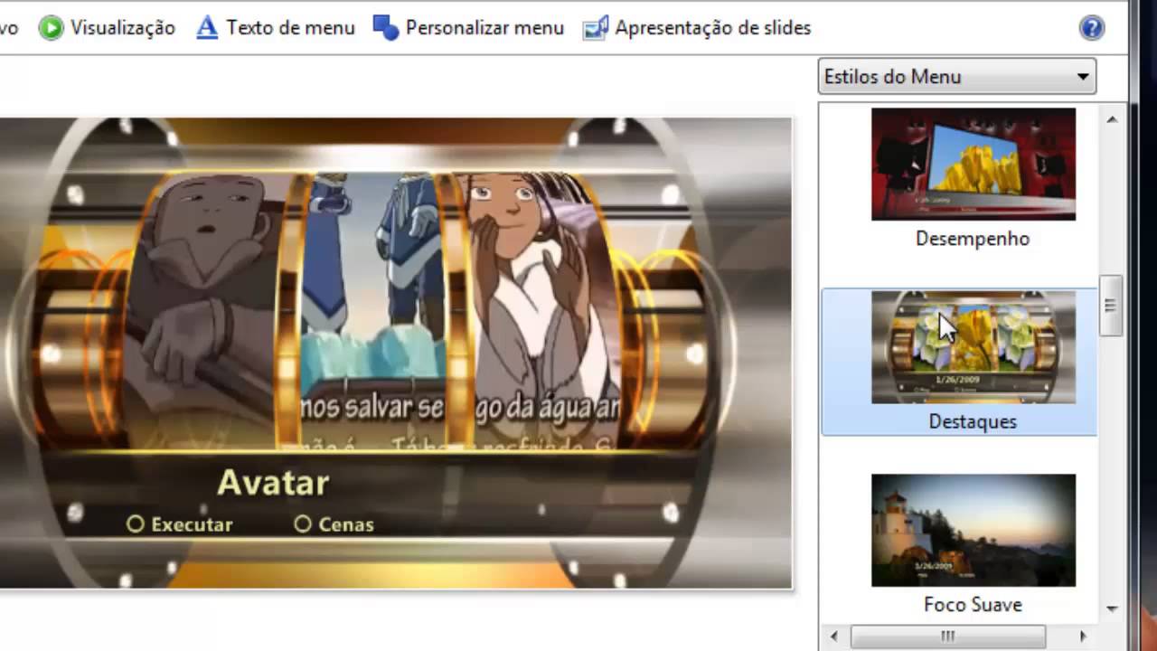Click the styles list vertical scrollbar thumb

click(x=1112, y=306)
